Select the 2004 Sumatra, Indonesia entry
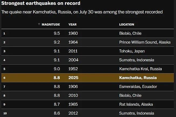 (88, 60)
